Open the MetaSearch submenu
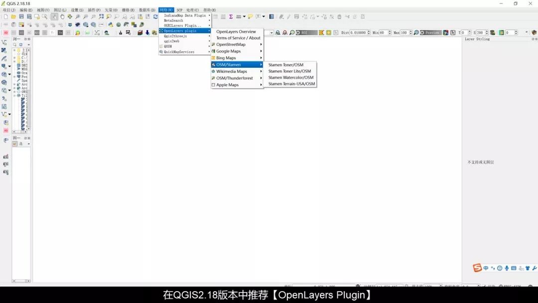 pos(185,20)
